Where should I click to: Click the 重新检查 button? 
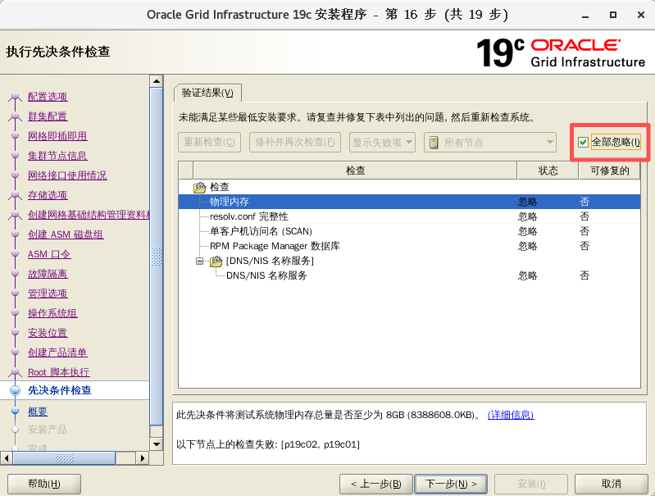(209, 143)
